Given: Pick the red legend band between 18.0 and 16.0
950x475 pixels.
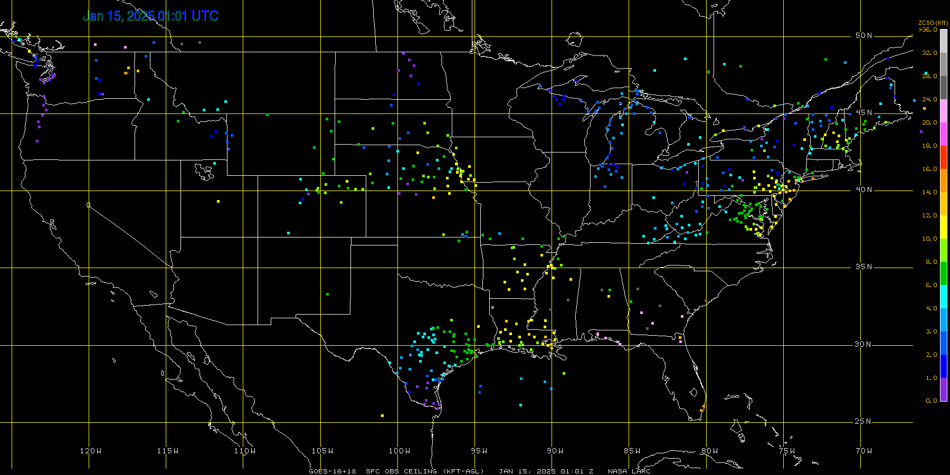Looking at the screenshot, I should coord(944,157).
